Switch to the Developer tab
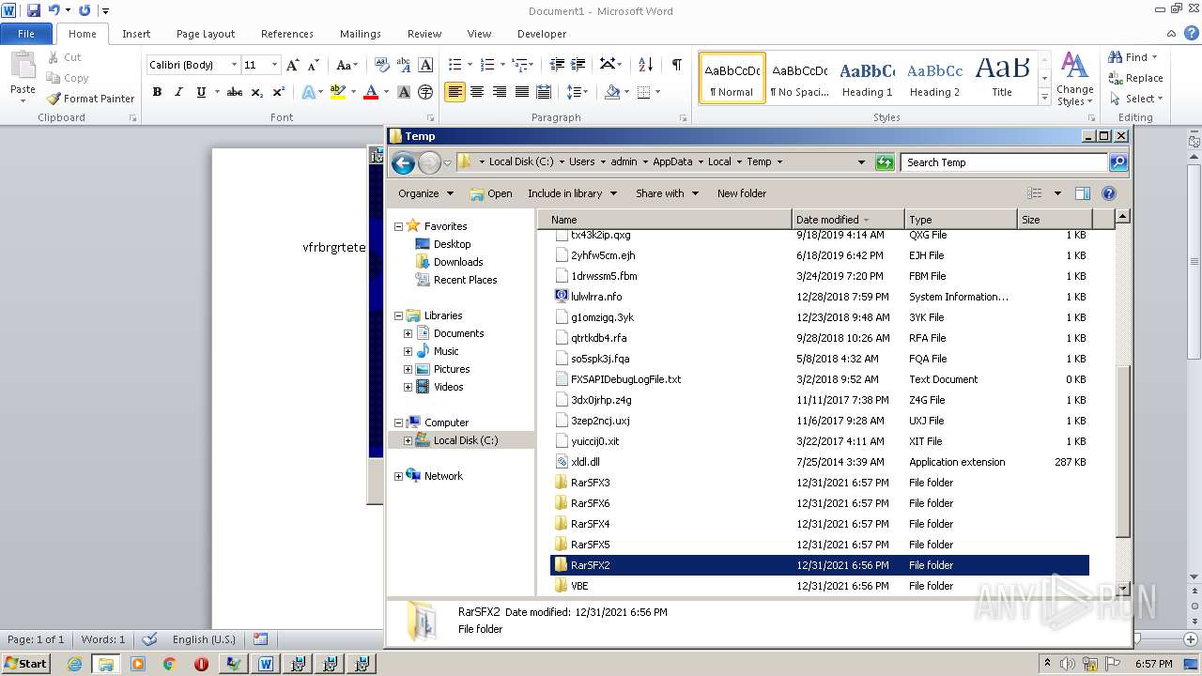Image resolution: width=1202 pixels, height=676 pixels. coord(542,34)
